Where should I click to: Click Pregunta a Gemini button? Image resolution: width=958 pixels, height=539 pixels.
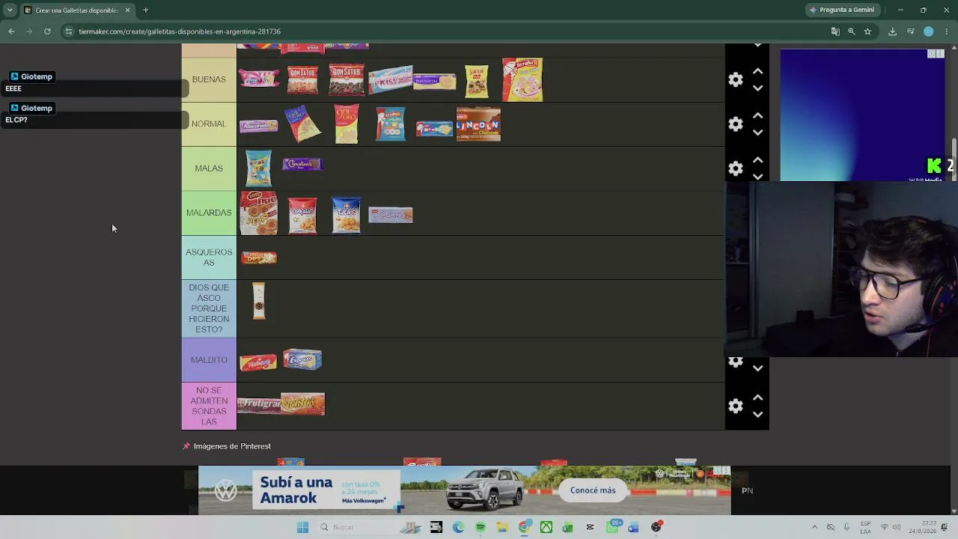[841, 10]
